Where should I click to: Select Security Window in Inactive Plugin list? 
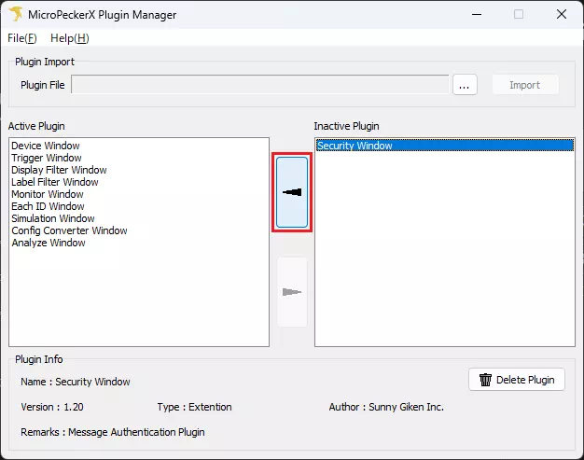[445, 146]
